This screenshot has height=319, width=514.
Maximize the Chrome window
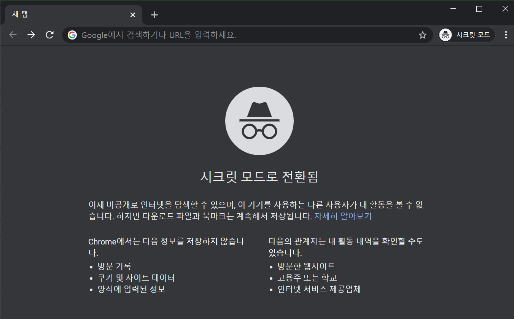[x=479, y=9]
